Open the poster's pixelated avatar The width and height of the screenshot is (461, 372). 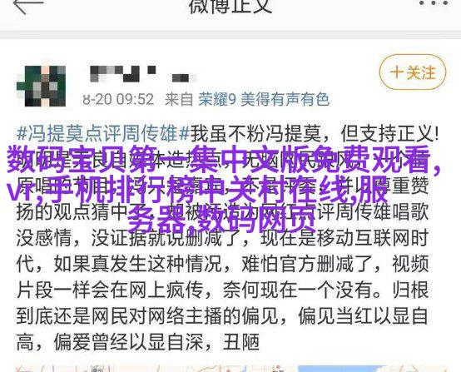click(x=42, y=86)
